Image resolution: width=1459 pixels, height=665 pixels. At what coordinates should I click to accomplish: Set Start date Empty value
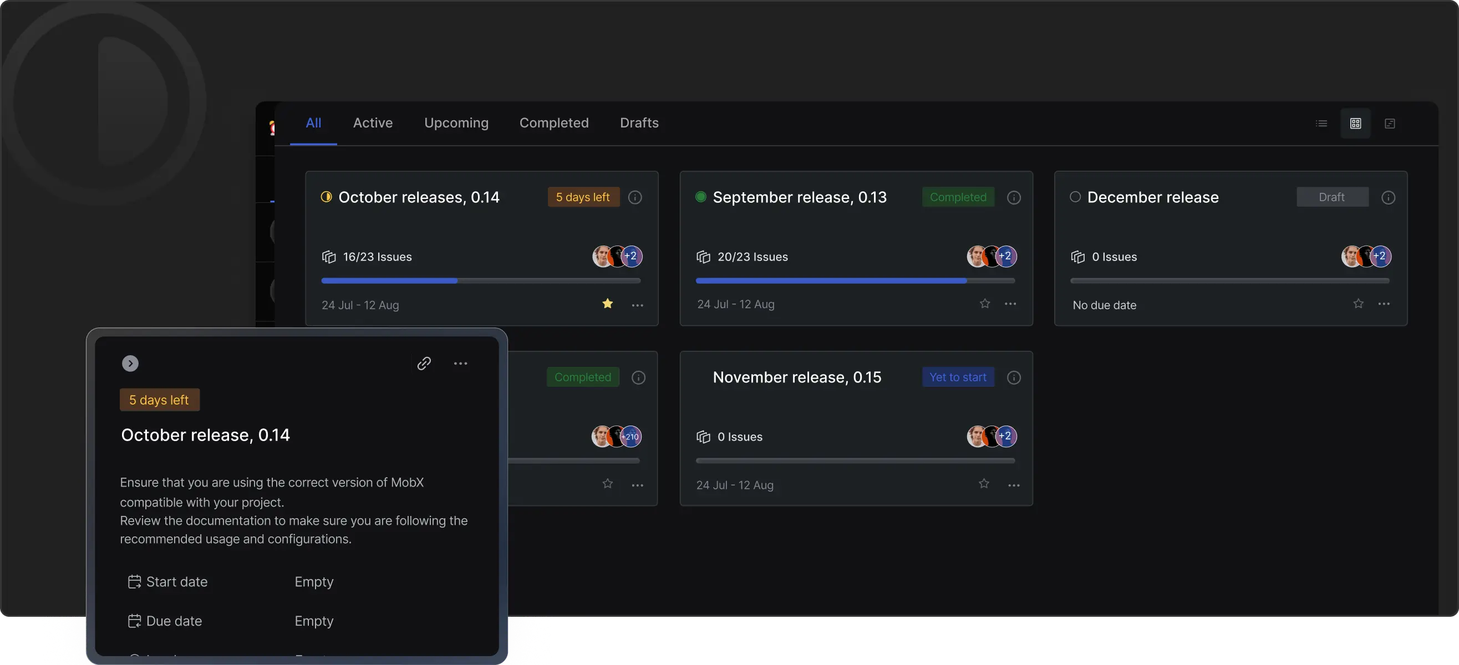tap(314, 582)
